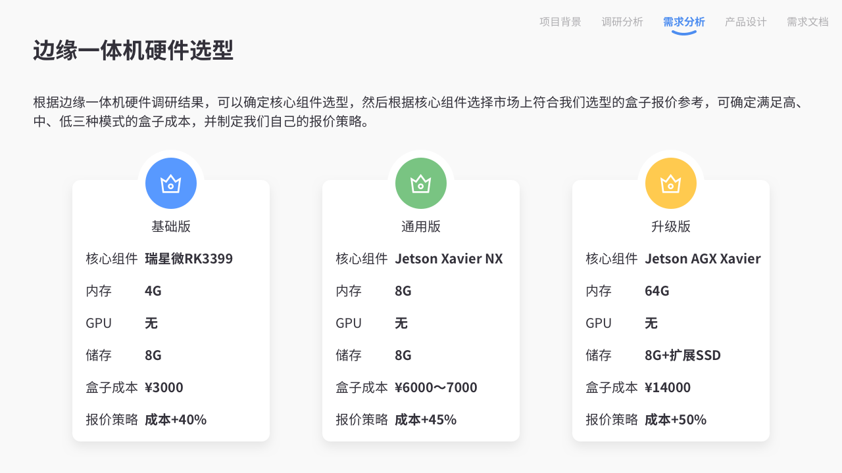Image resolution: width=842 pixels, height=473 pixels.
Task: Click the 4G memory value
Action: pos(153,291)
